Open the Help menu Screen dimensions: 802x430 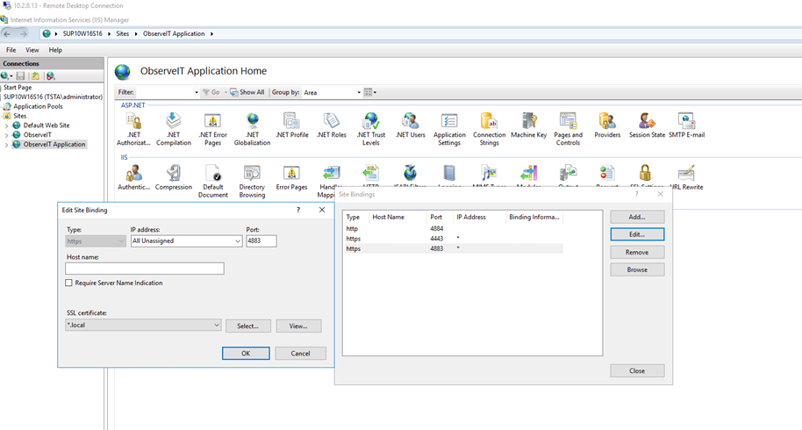[55, 50]
